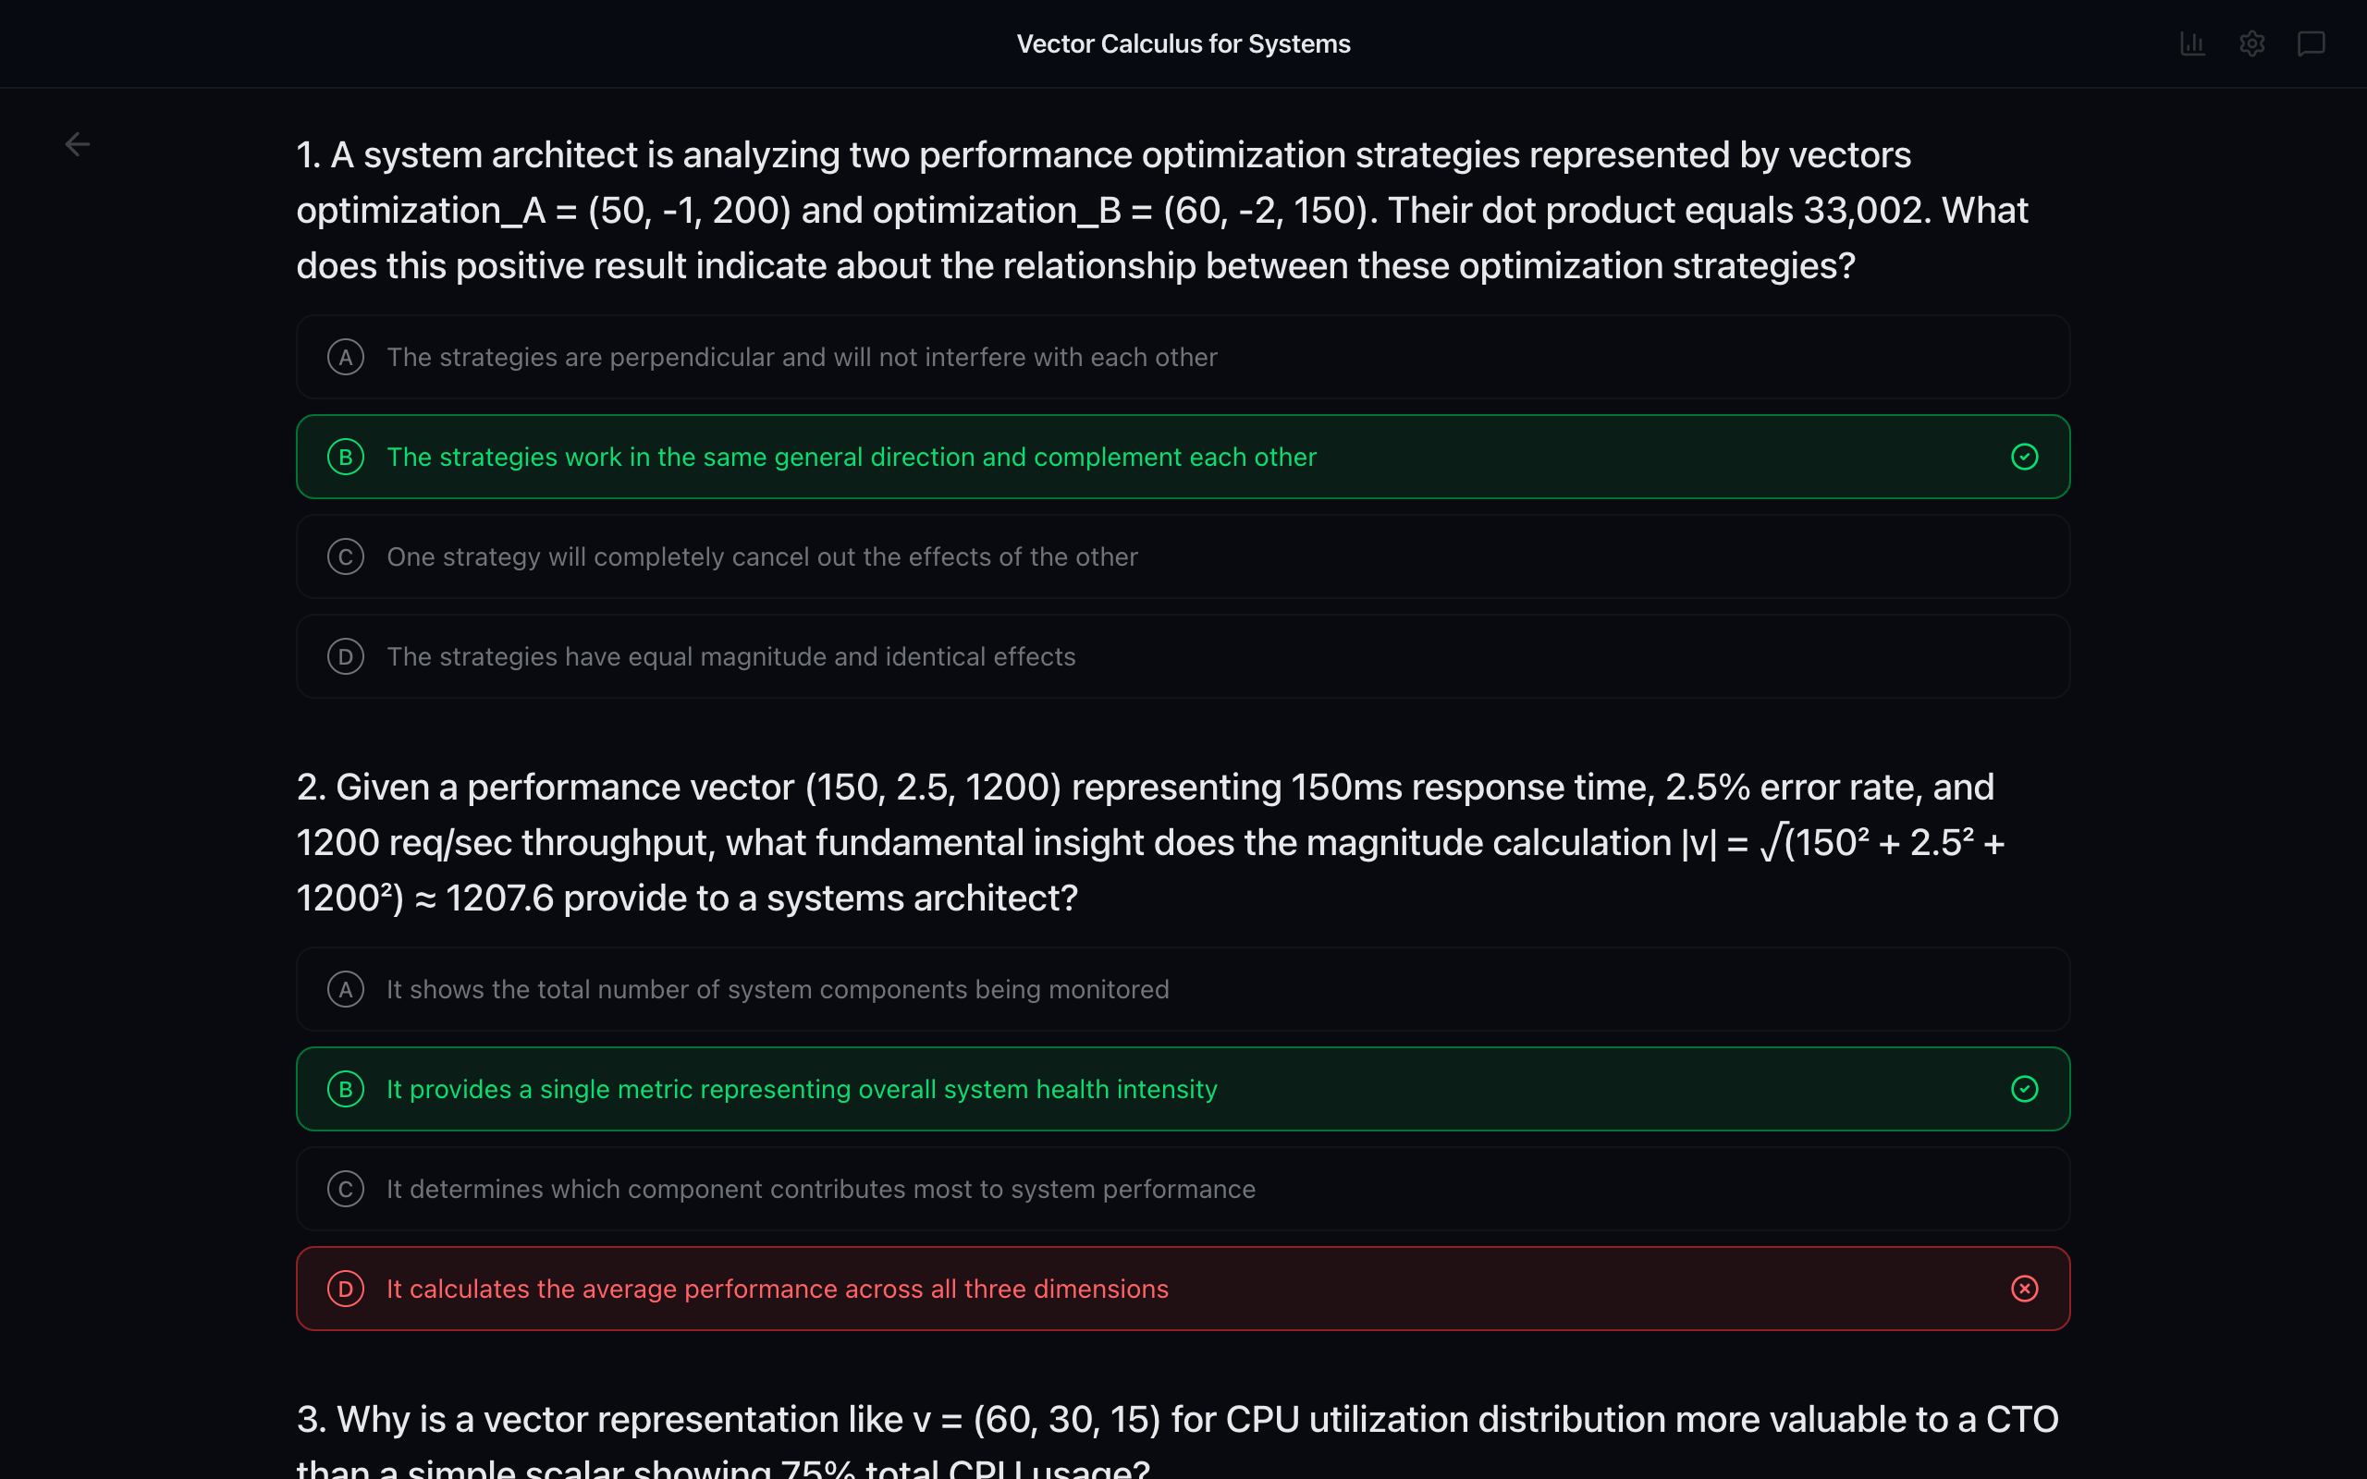Choose 'overall system health intensity' answer
This screenshot has width=2367, height=1479.
click(x=801, y=1089)
